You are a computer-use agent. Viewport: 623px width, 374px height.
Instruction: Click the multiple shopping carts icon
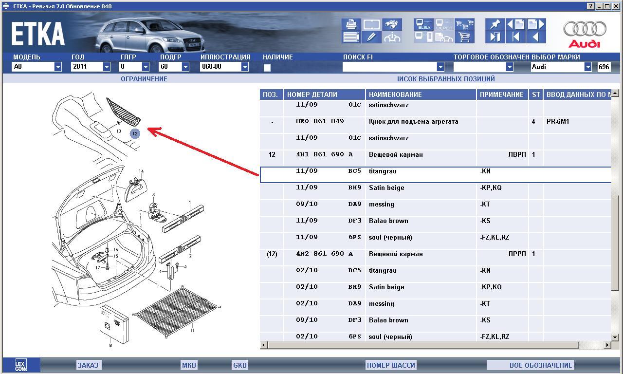click(x=465, y=24)
